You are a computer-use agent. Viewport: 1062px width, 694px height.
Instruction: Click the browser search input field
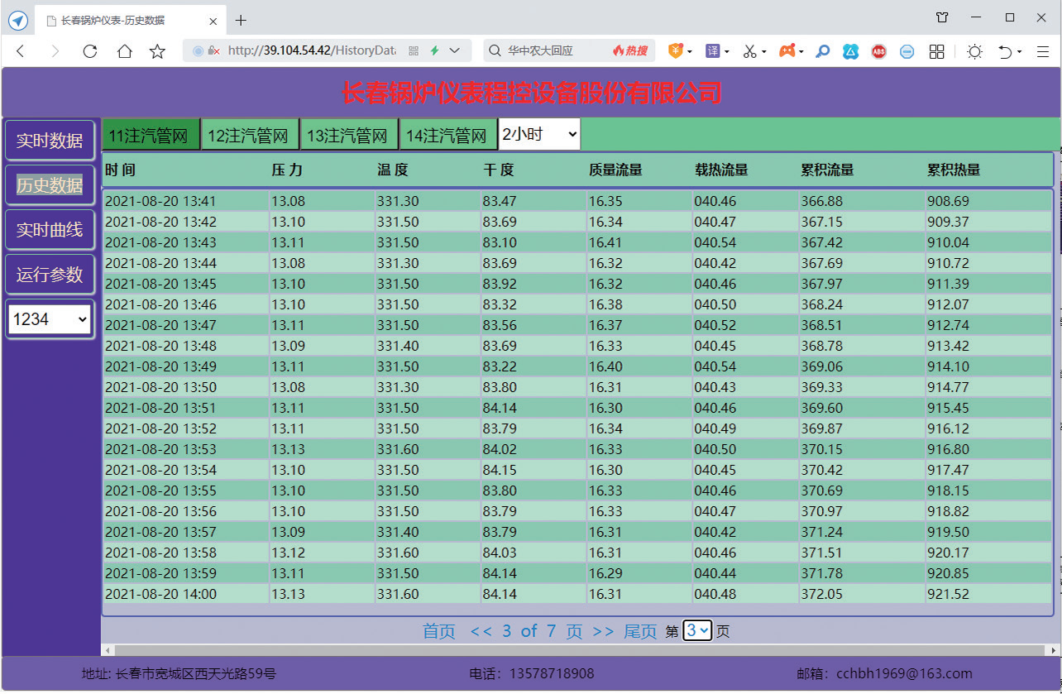click(546, 51)
